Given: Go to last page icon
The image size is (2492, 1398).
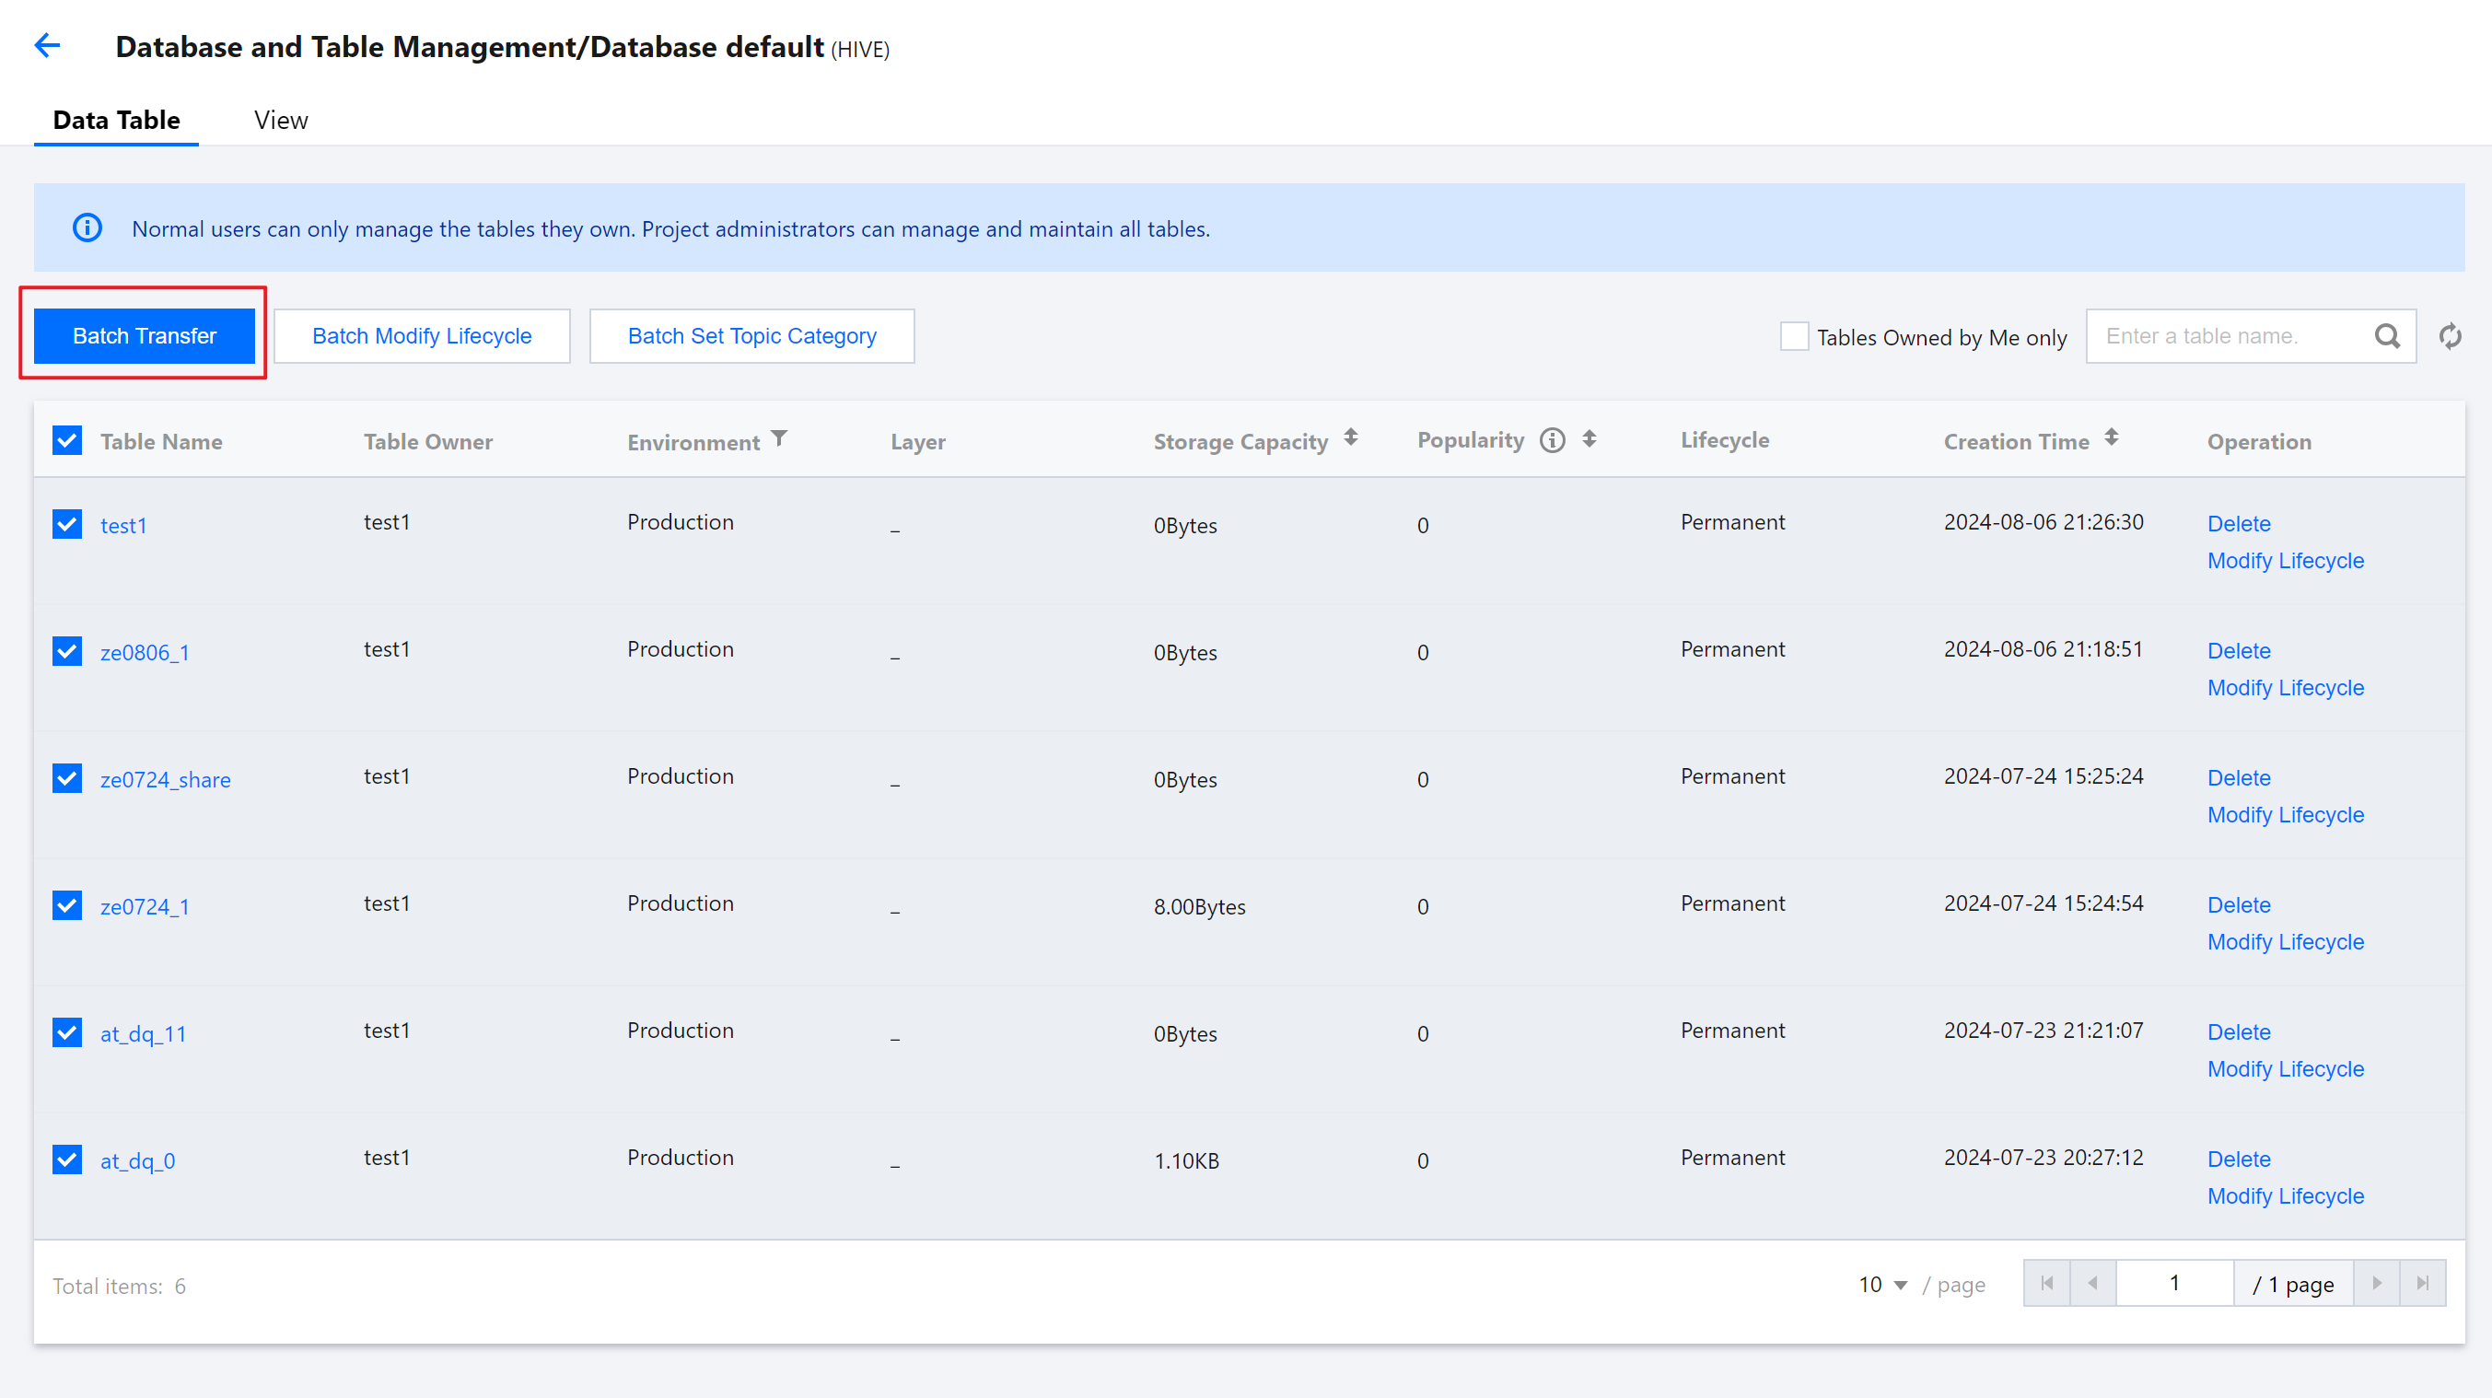Looking at the screenshot, I should pyautogui.click(x=2422, y=1284).
